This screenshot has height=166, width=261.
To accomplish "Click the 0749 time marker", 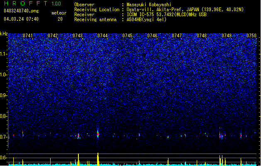I will 227,36.
